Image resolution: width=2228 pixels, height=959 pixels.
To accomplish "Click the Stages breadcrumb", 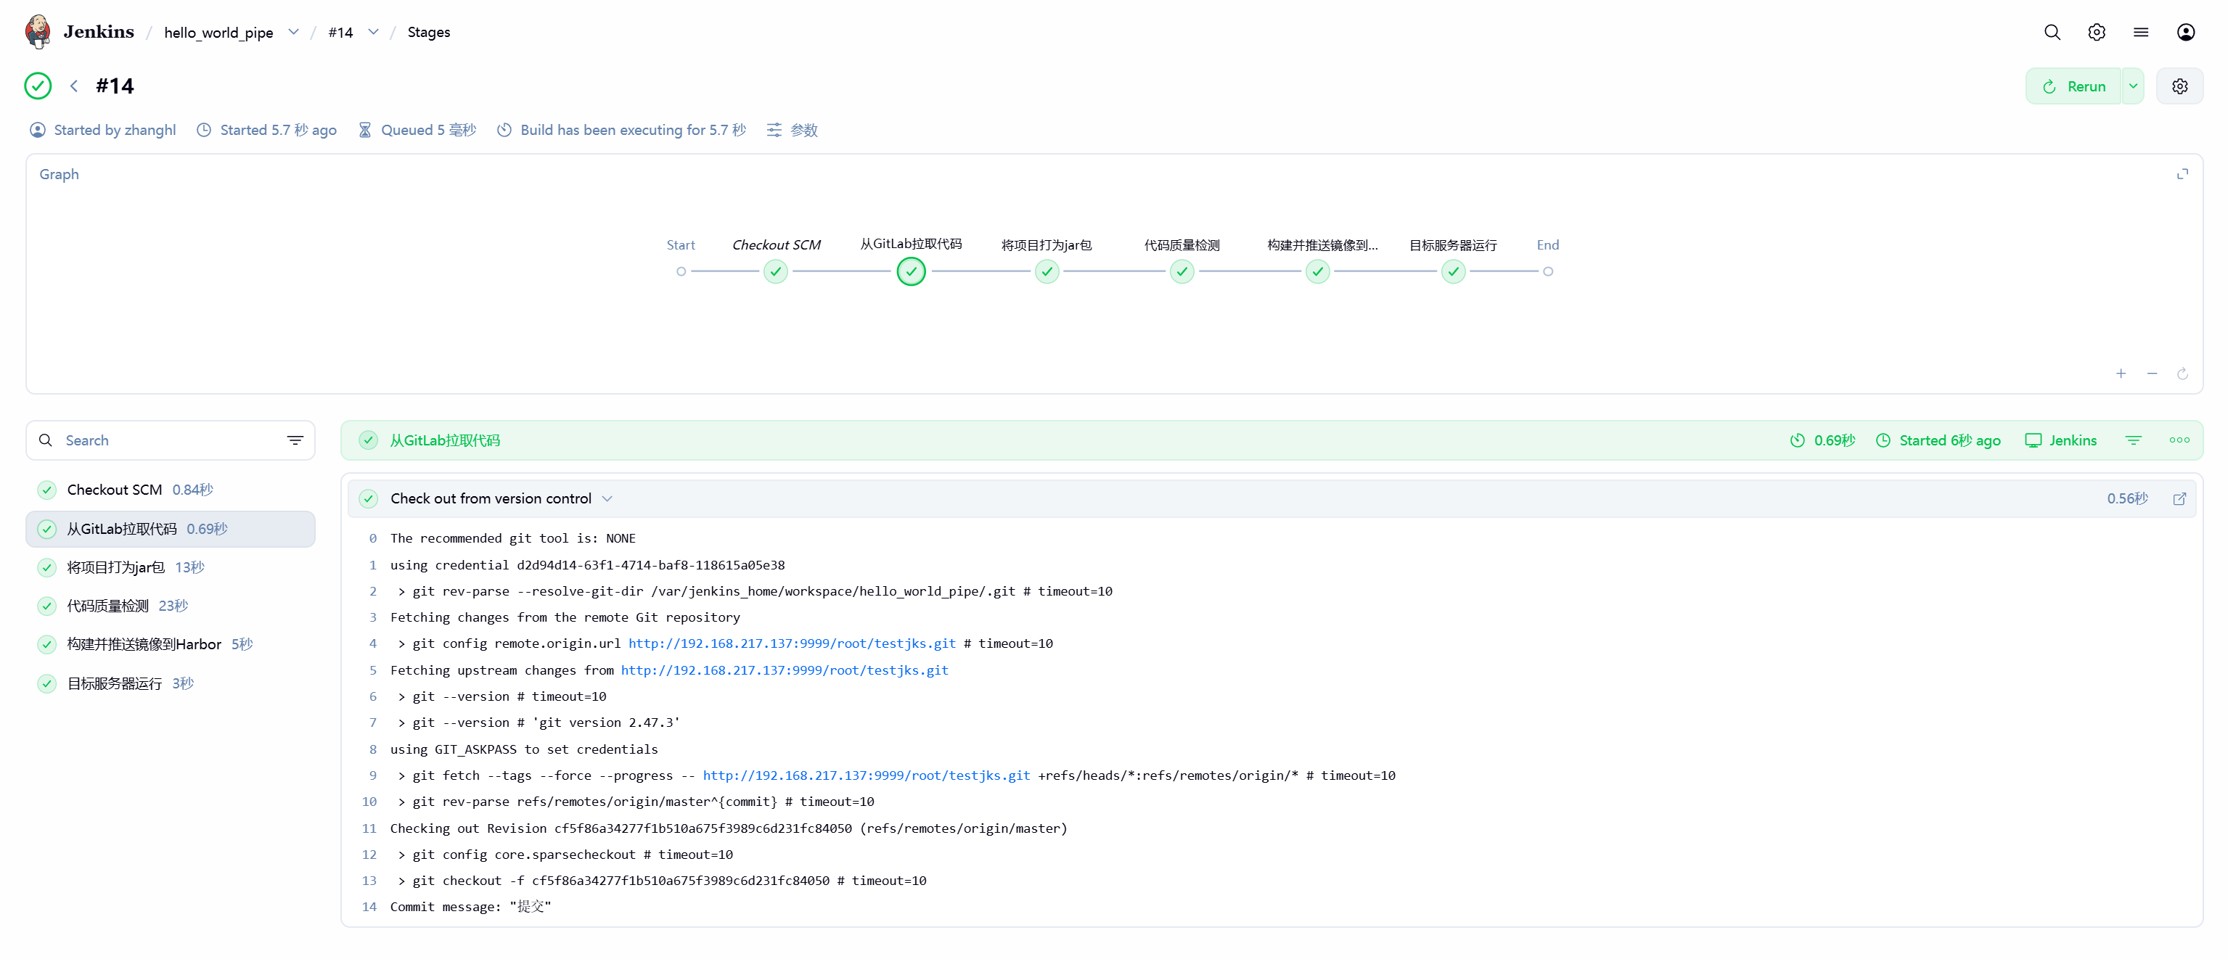I will click(429, 32).
